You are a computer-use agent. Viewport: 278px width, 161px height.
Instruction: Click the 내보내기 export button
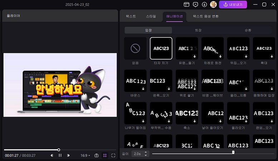click(233, 4)
